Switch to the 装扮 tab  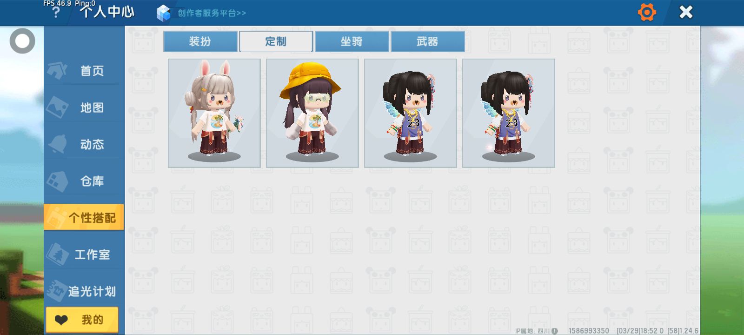click(200, 41)
